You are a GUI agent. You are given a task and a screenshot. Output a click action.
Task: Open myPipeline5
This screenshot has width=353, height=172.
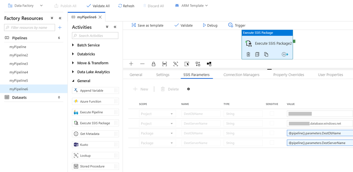(19, 81)
